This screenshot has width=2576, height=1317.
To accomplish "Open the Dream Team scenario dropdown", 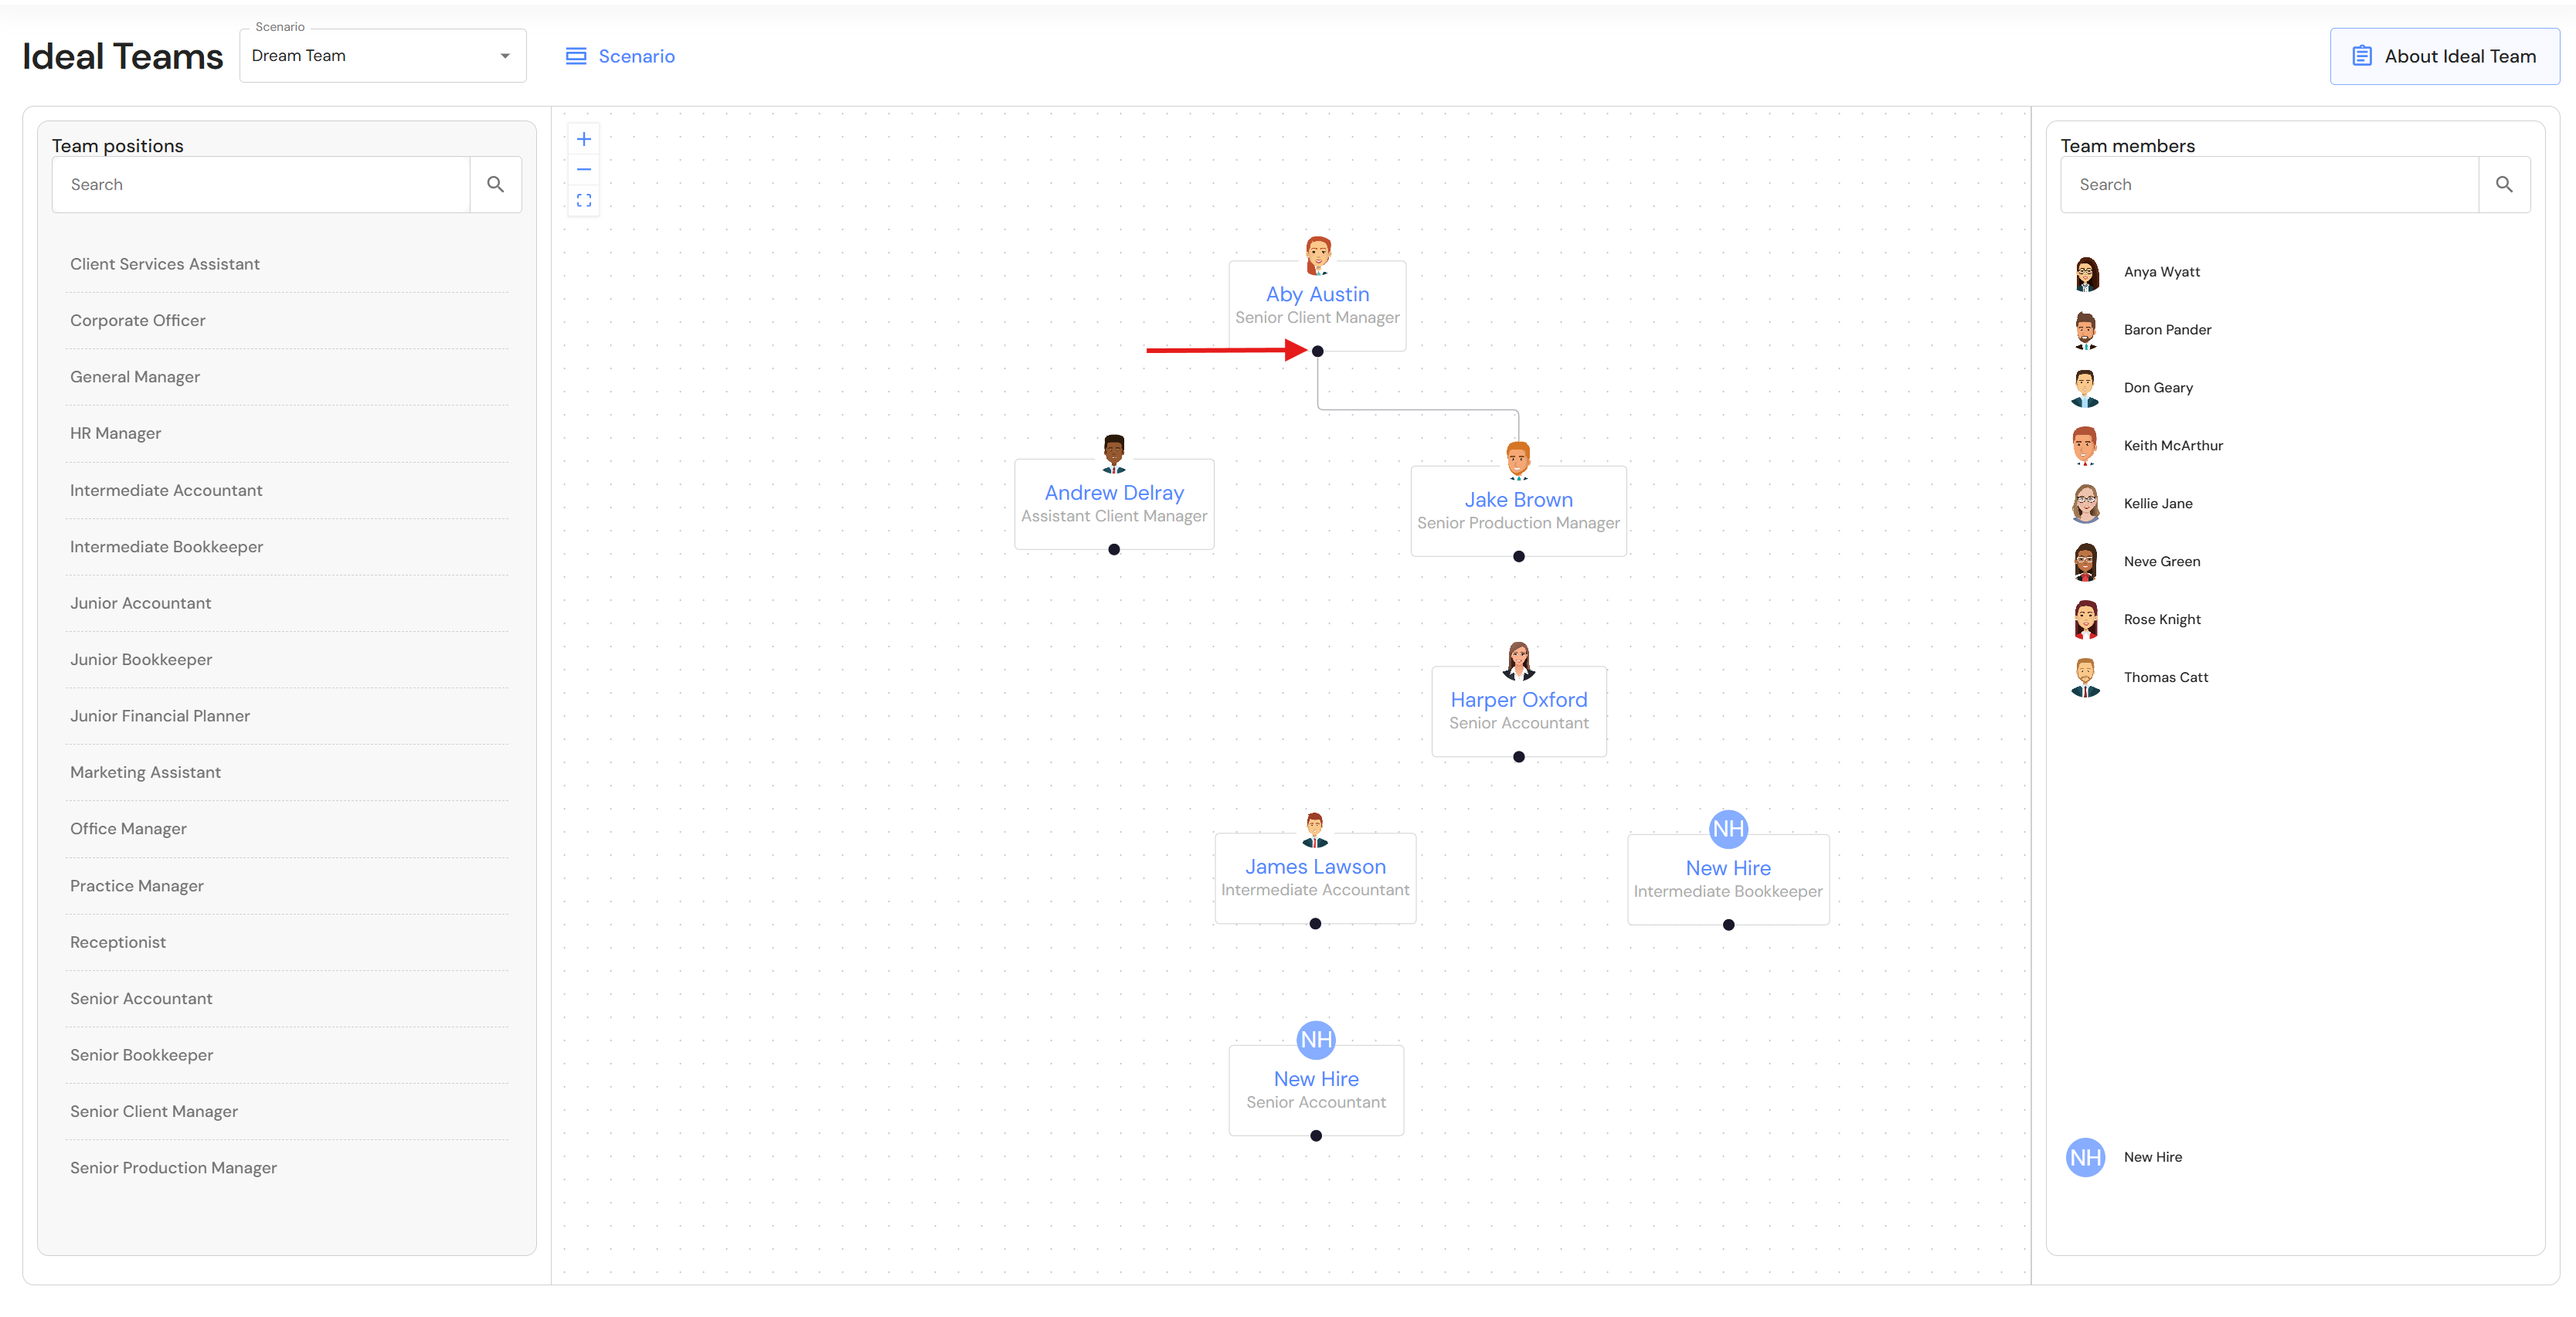I will coord(382,56).
